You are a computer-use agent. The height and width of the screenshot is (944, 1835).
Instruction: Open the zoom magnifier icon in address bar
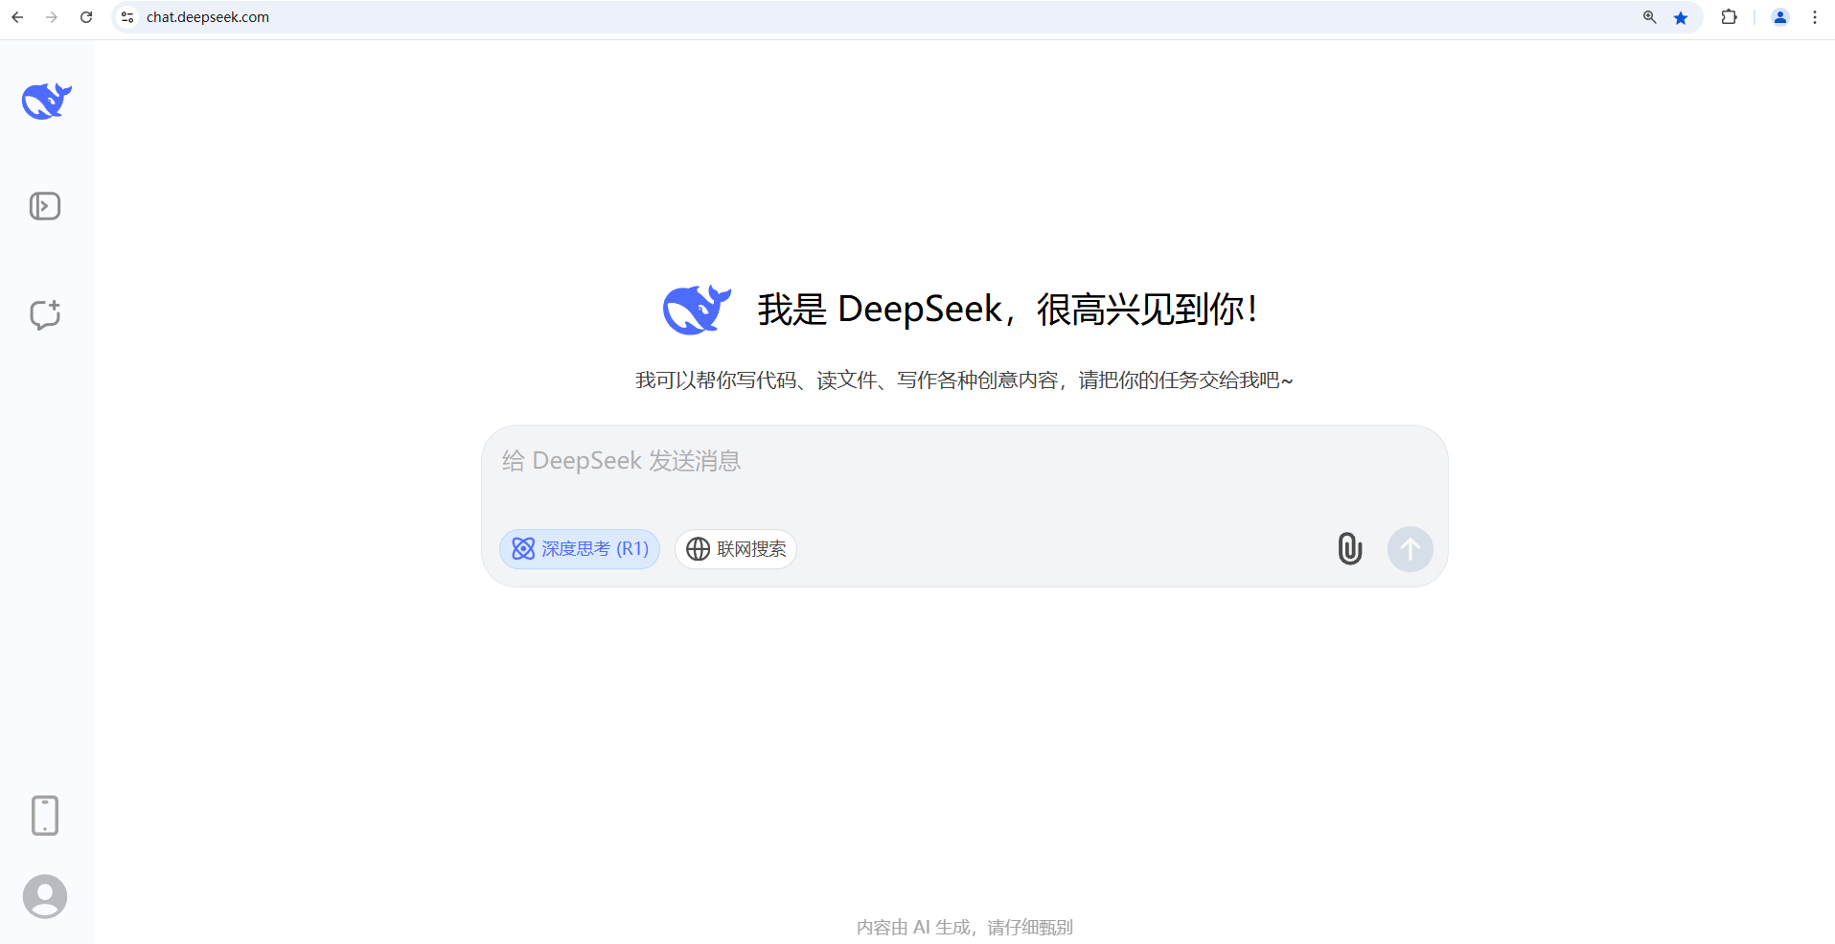(x=1650, y=17)
